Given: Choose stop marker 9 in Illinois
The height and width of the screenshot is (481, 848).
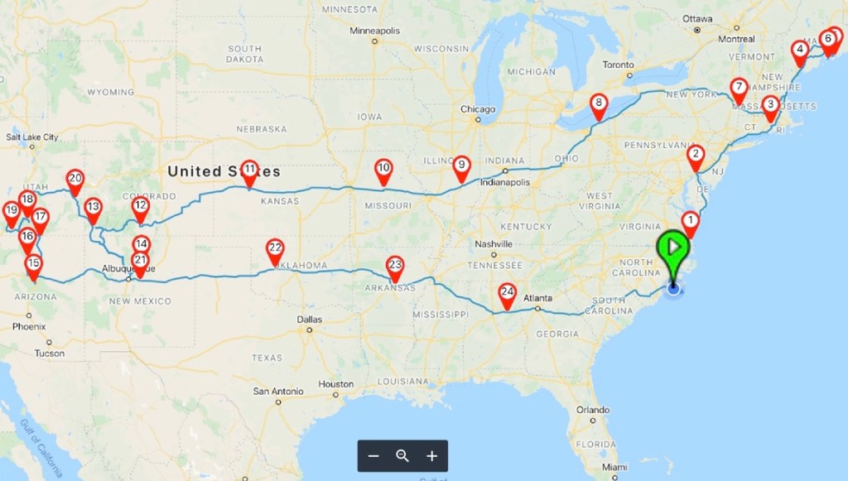Looking at the screenshot, I should click(x=461, y=169).
